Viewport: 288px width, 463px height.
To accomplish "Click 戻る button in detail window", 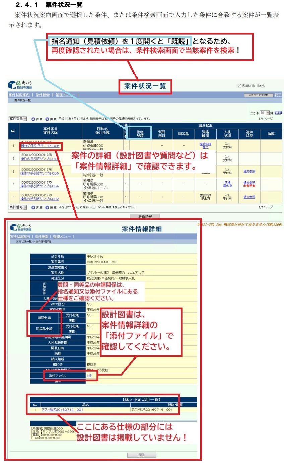I will (x=142, y=455).
